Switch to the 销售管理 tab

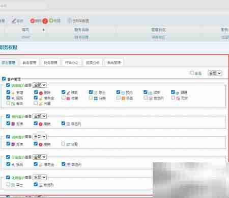coord(30,63)
